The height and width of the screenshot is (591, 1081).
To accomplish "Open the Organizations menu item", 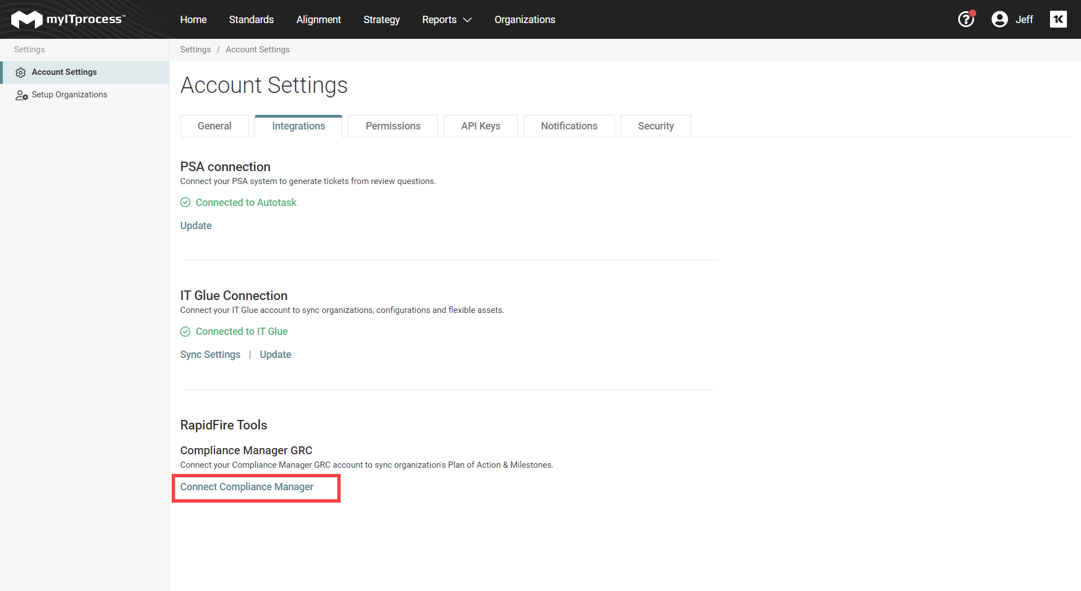I will [x=525, y=19].
